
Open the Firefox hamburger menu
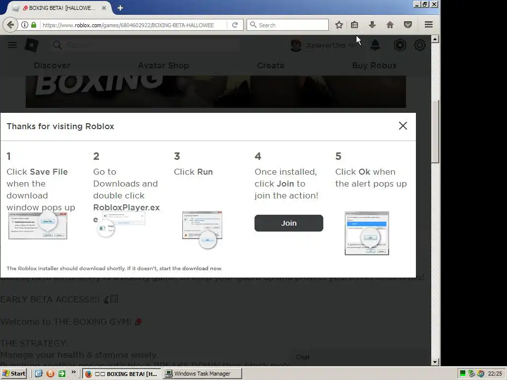click(429, 25)
